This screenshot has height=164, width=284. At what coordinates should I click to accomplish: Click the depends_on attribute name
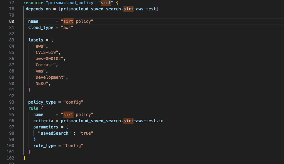[38, 9]
